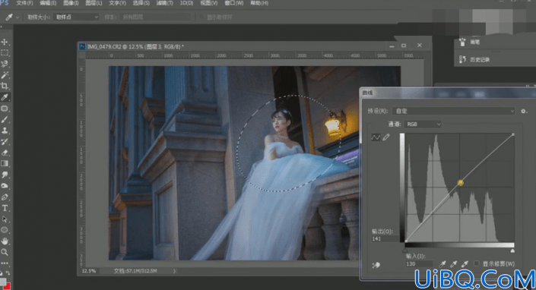Select the edit-points curve mode icon
Image resolution: width=536 pixels, height=290 pixels.
tap(376, 137)
